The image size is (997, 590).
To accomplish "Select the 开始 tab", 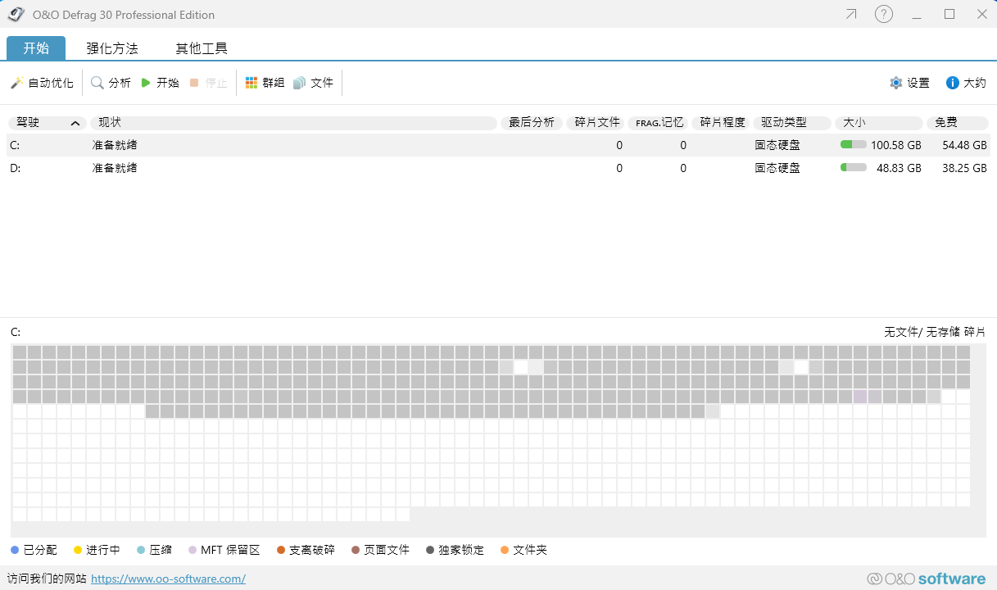I will pos(36,48).
